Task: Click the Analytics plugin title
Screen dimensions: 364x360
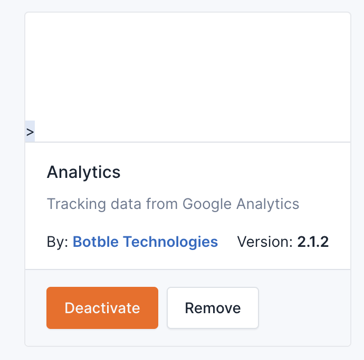Action: 84,172
